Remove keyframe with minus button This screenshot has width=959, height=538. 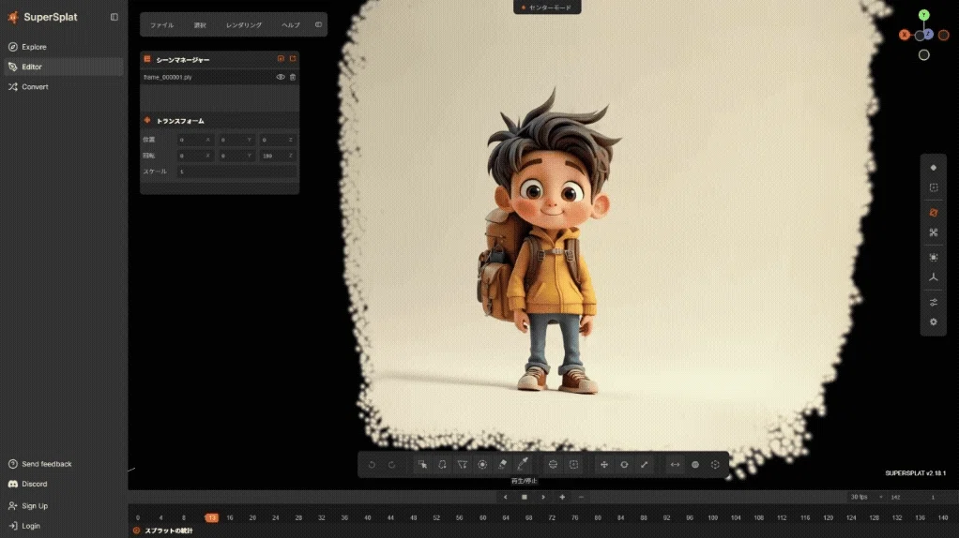pos(581,497)
